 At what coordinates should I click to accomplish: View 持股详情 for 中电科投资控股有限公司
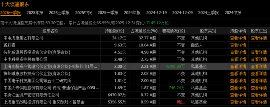(x=238, y=59)
